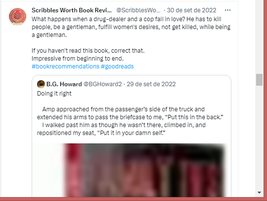Click the @ScribblesWo... handle
Screen dimensions: 267x201
[x=138, y=10]
